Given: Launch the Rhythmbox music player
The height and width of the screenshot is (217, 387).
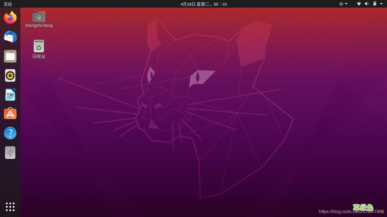Looking at the screenshot, I should [10, 75].
